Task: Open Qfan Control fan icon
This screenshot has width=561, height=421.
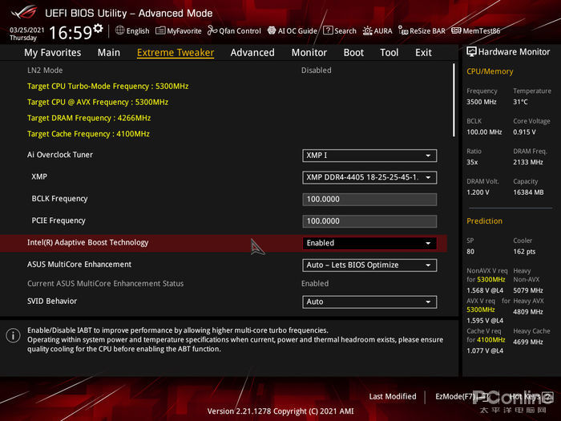Action: coord(212,30)
